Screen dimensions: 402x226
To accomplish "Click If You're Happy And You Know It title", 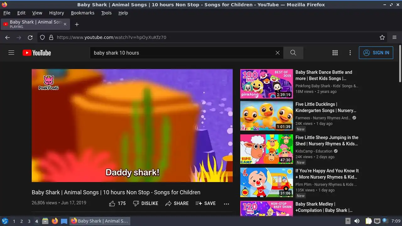I will pyautogui.click(x=327, y=174).
